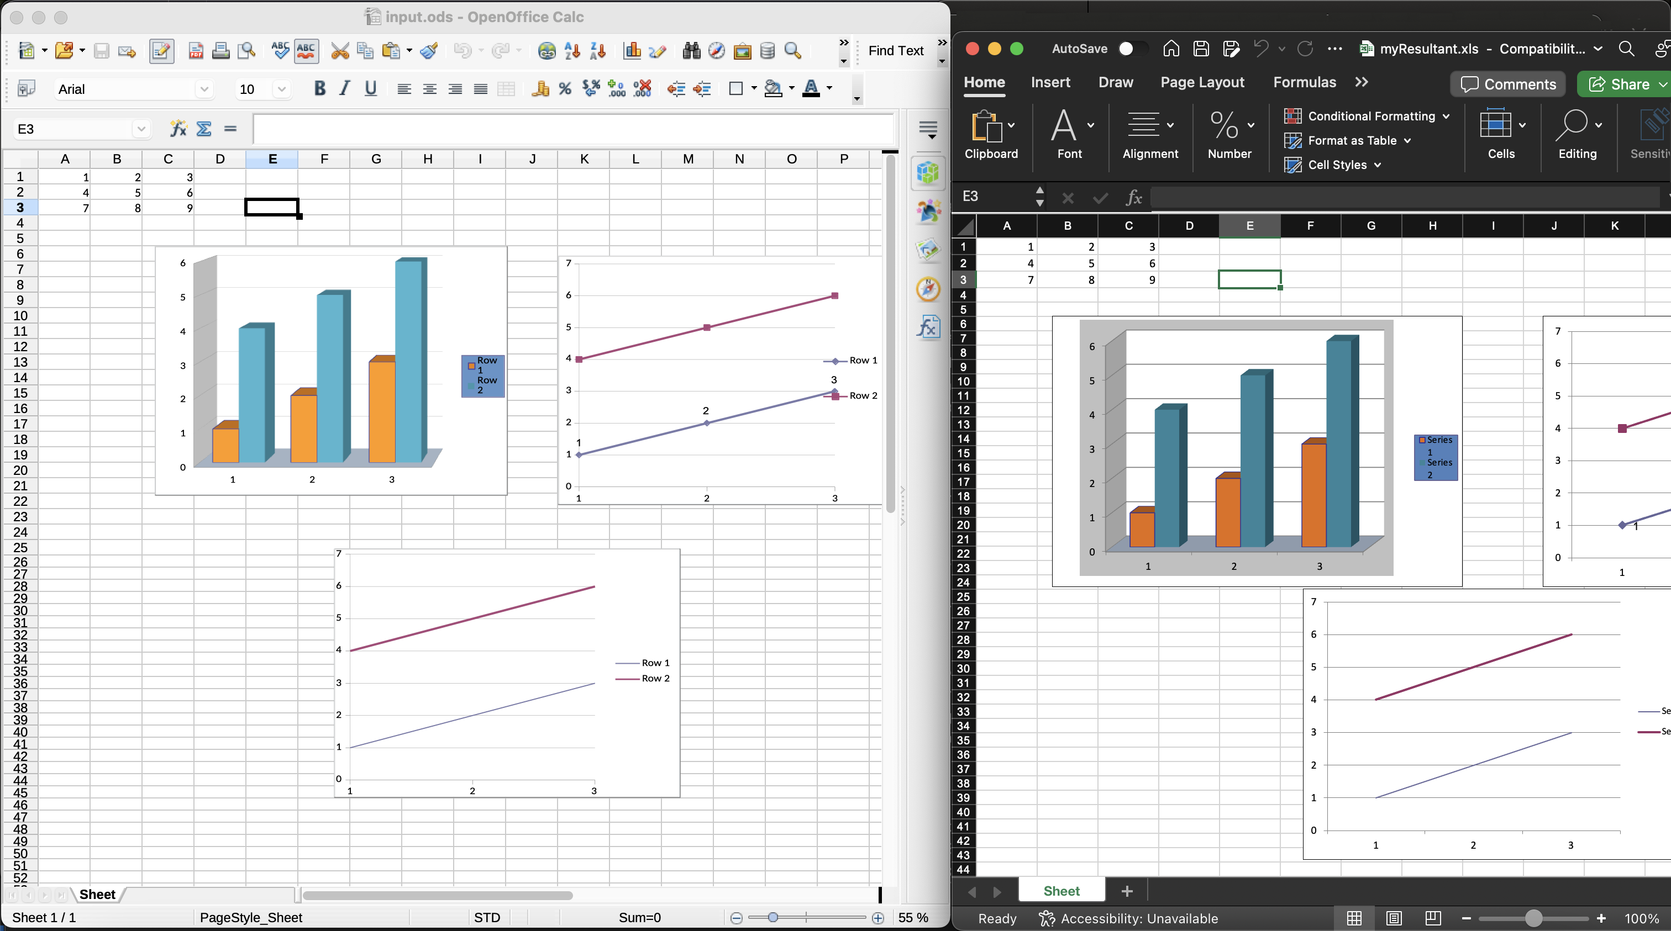Toggle AutoSpellcheck ABC button

click(306, 51)
